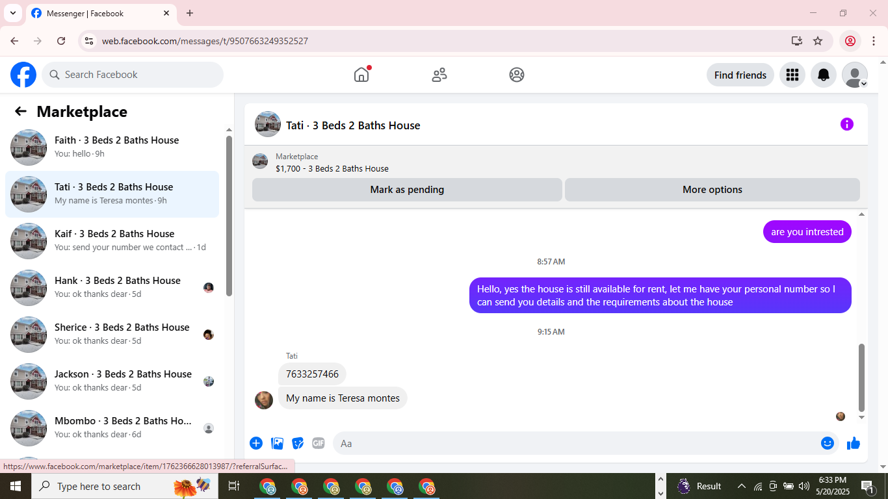Click the 'are you intrested' message bubble
Image resolution: width=888 pixels, height=499 pixels.
click(807, 232)
